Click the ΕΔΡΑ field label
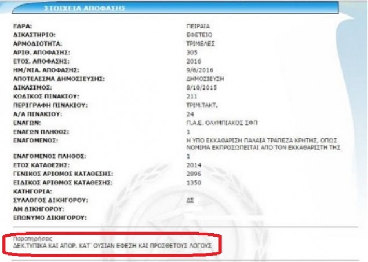 tap(23, 26)
